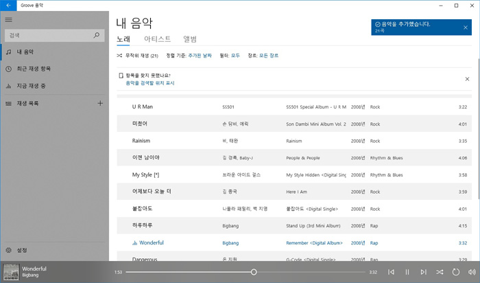Switch to the 아티스트 tab
This screenshot has width=480, height=283.
157,39
